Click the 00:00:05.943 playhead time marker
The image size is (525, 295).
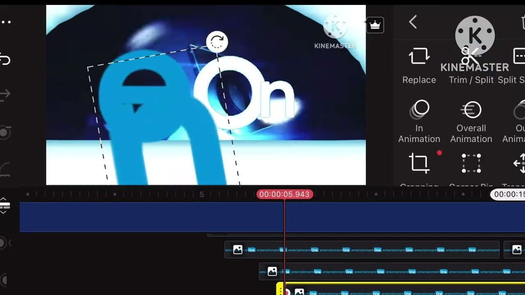pyautogui.click(x=285, y=194)
